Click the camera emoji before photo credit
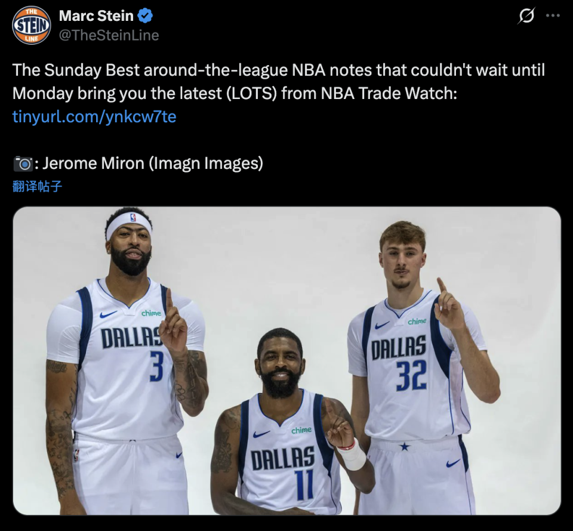Image resolution: width=573 pixels, height=531 pixels. [x=23, y=163]
